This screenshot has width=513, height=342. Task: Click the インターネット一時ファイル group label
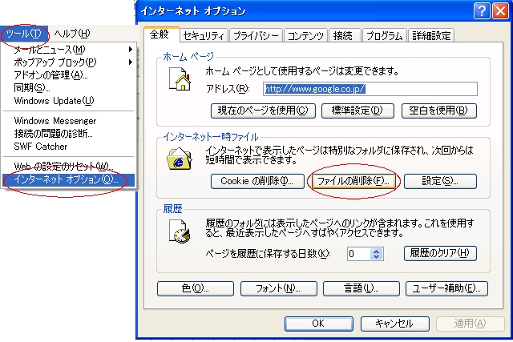[211, 137]
